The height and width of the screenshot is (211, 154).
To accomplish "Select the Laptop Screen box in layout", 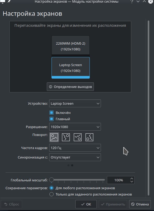I will [71, 68].
